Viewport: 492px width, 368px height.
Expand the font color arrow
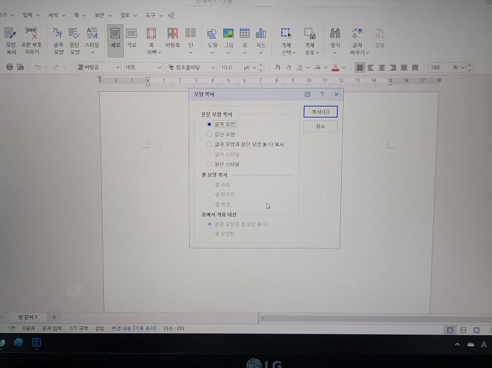point(344,67)
